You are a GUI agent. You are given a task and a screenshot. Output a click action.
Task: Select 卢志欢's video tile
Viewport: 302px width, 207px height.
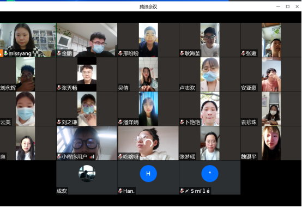[x=210, y=74]
